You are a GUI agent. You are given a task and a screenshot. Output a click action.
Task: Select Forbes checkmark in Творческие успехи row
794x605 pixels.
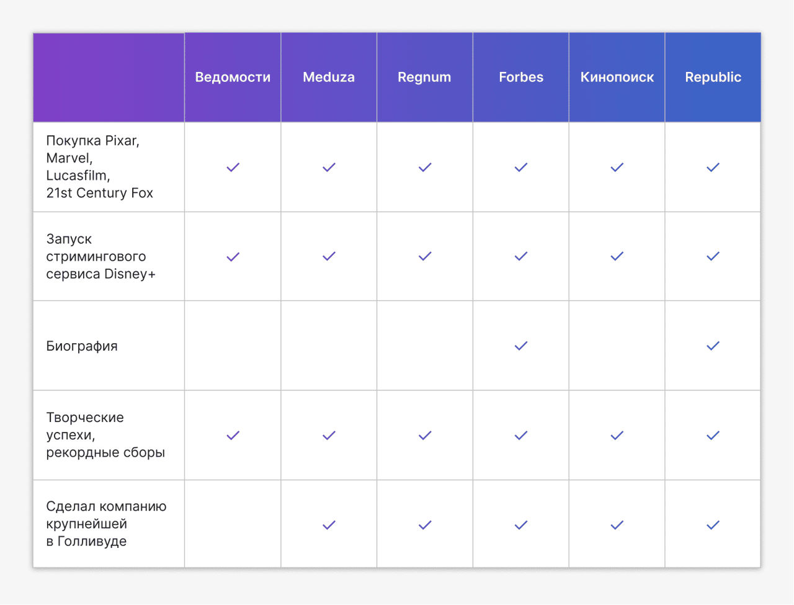click(x=521, y=436)
